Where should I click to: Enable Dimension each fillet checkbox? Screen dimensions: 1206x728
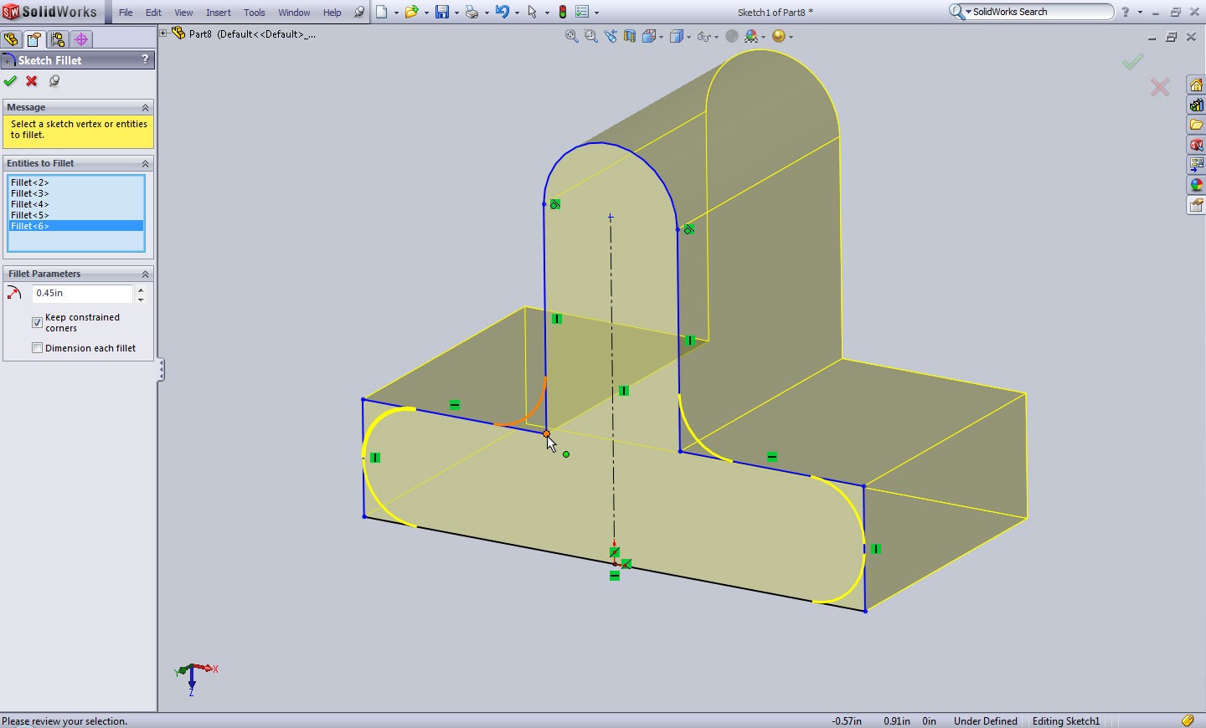pyautogui.click(x=37, y=348)
